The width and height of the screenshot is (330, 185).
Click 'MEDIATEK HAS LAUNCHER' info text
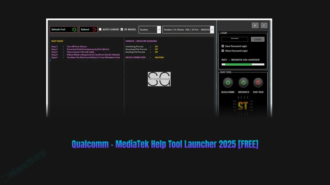245,60
